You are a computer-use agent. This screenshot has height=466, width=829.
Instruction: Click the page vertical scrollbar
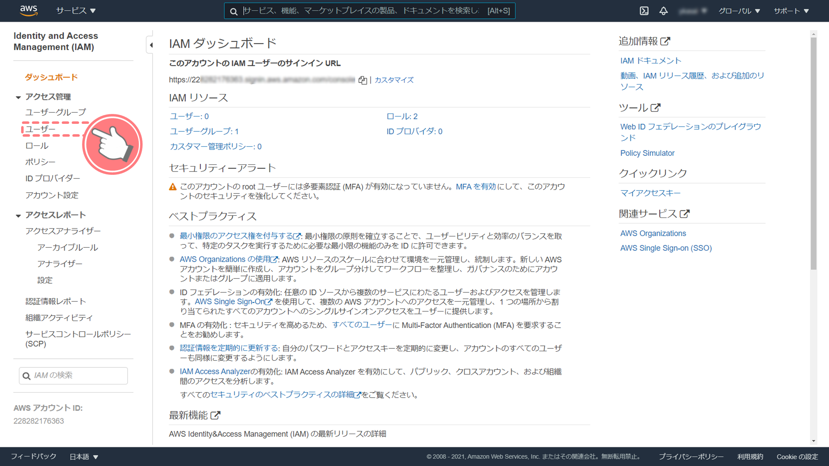(x=814, y=153)
